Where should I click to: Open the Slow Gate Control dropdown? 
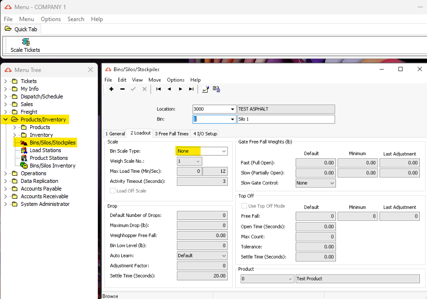(332, 183)
